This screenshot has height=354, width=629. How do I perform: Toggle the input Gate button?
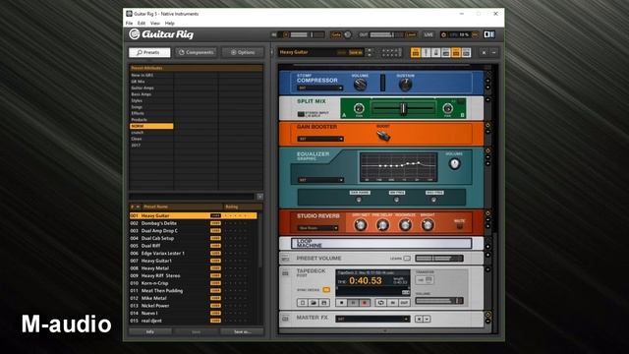click(336, 35)
